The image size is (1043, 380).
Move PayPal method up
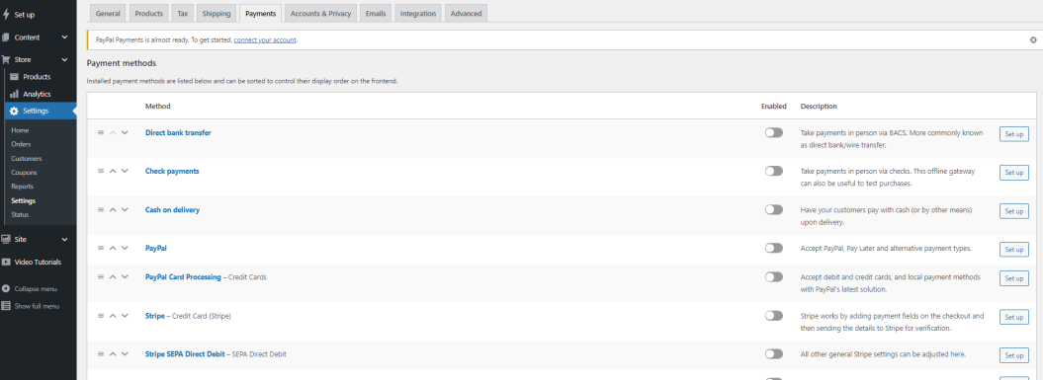tap(113, 248)
